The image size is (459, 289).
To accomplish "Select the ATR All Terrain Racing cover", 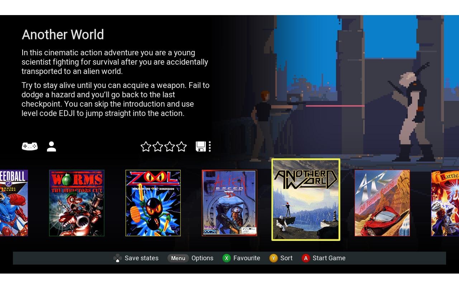I will click(382, 203).
